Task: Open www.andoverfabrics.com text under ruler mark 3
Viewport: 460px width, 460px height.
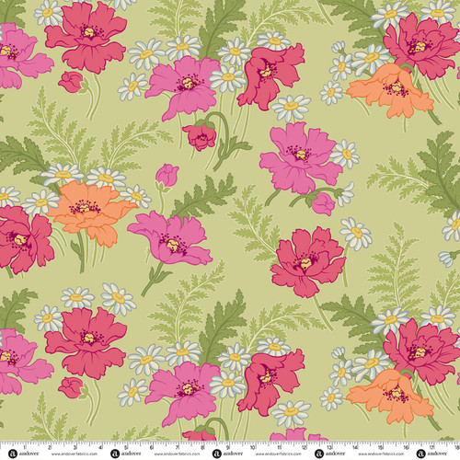Action: pos(75,454)
